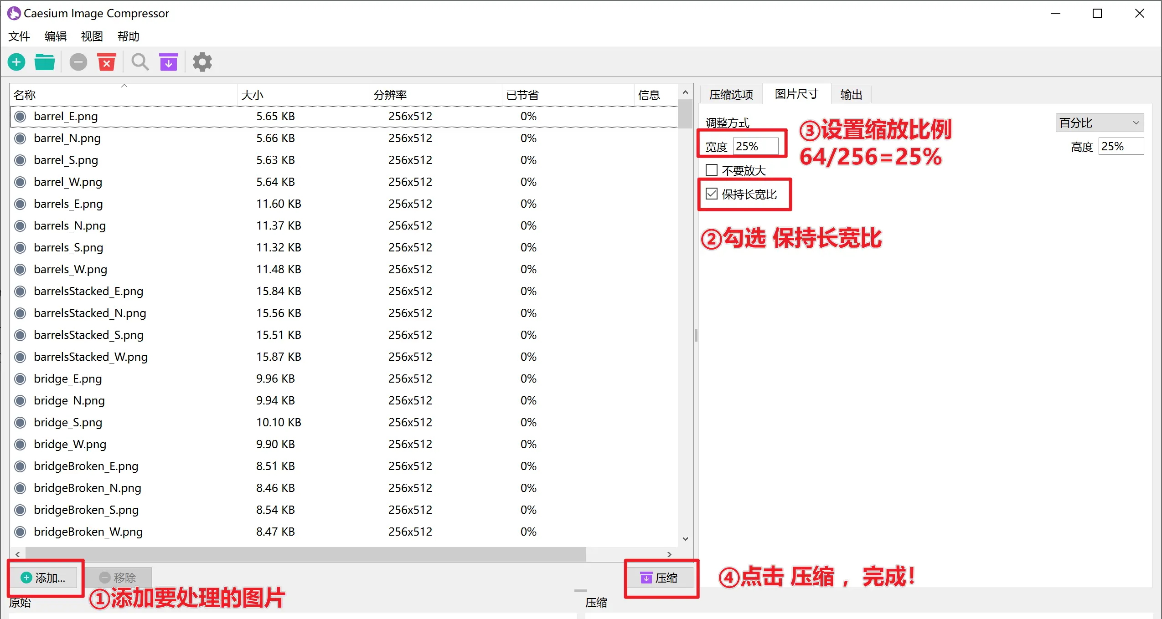
Task: Click the add images plus icon
Action: 16,61
